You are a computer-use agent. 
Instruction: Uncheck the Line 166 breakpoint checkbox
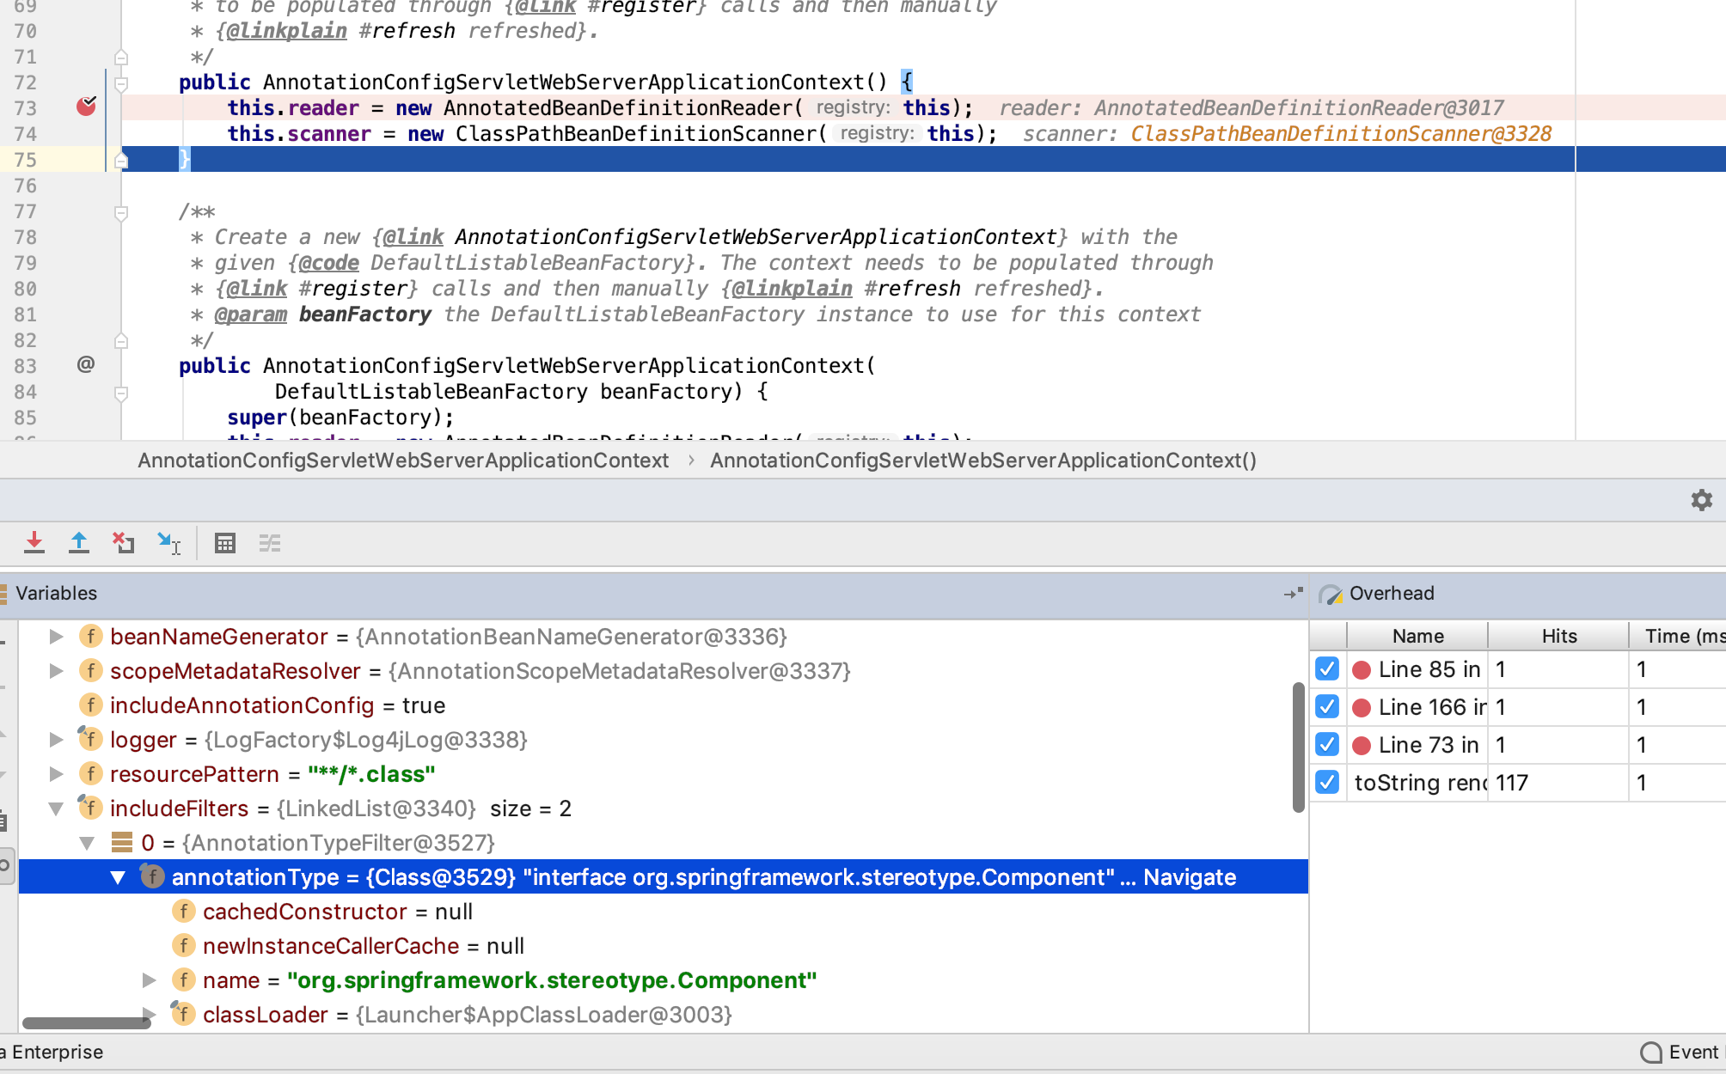1327,706
